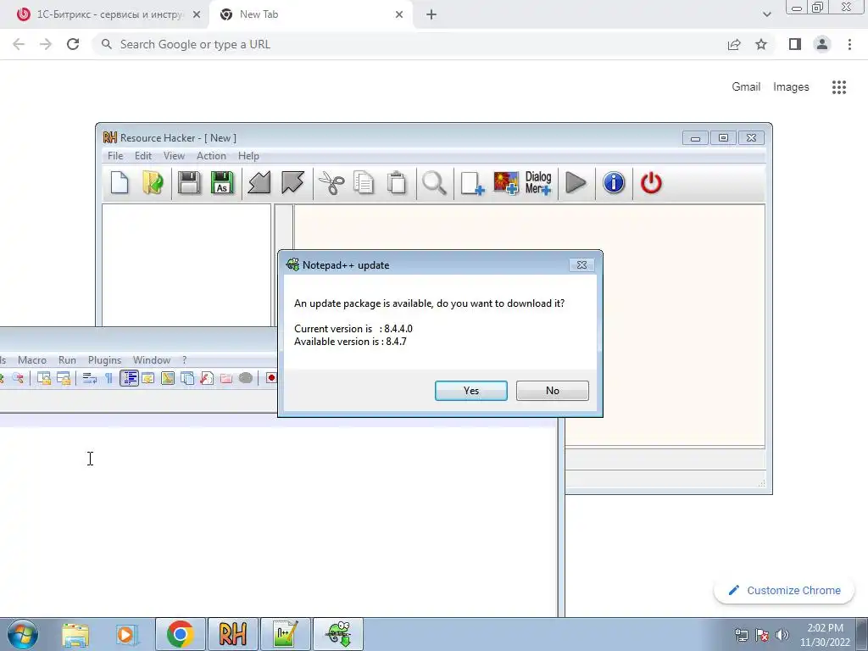Open the Run menu in Notepad++
Screen dimensions: 868x651
67,359
